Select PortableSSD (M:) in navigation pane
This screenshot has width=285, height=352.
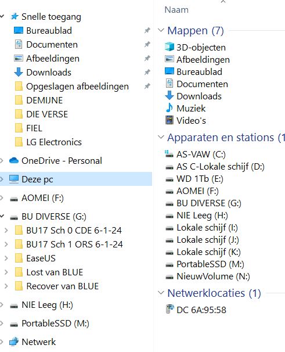55,324
